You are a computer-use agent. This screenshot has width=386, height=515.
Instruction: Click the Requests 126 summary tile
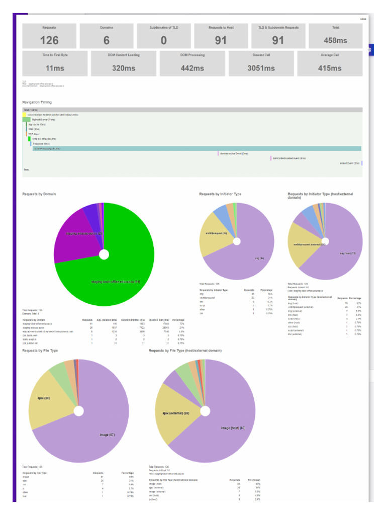tap(49, 36)
